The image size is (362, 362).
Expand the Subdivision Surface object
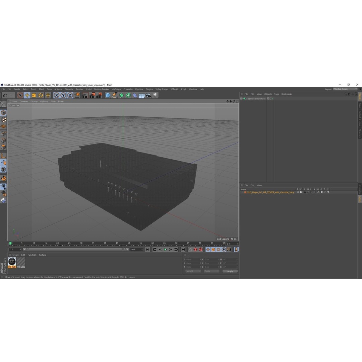[x=241, y=99]
